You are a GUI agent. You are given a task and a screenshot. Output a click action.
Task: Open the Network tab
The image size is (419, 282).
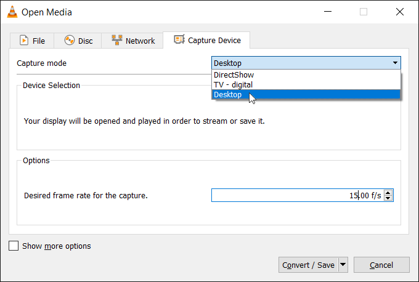coord(133,41)
